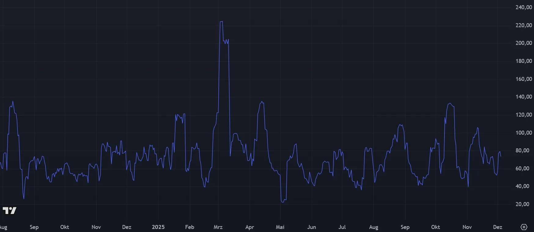The width and height of the screenshot is (534, 232).
Task: Select the 40,00 price axis label
Action: tap(522, 186)
